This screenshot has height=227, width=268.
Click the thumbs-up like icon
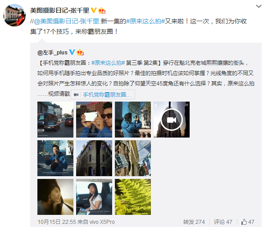(244, 222)
